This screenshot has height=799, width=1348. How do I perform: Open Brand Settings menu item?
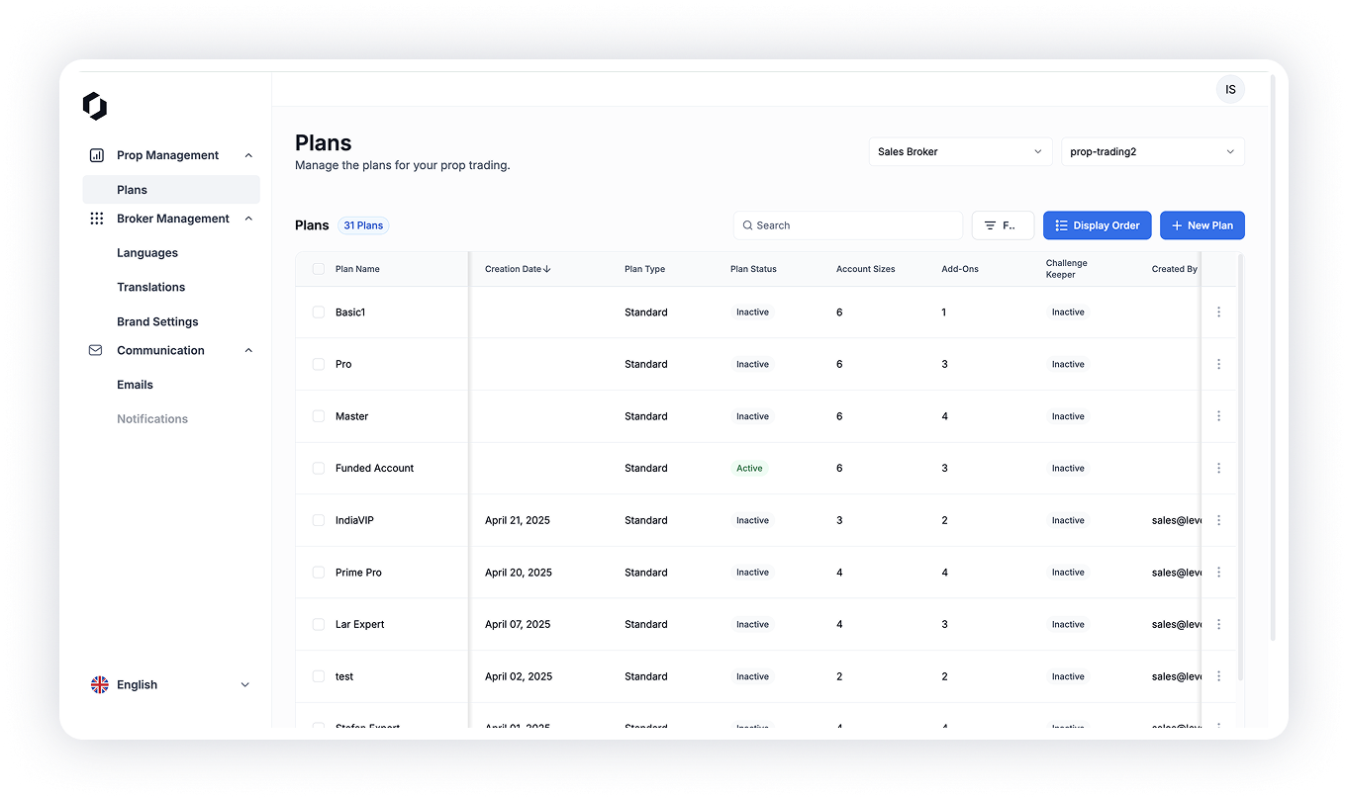click(157, 321)
